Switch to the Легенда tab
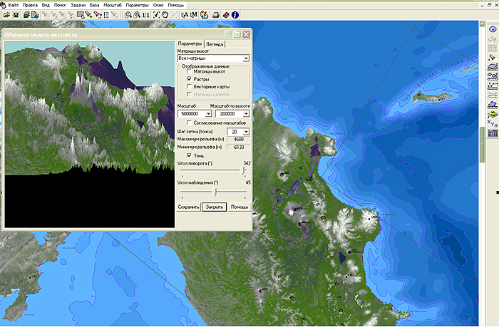The width and height of the screenshot is (499, 327). tap(215, 44)
